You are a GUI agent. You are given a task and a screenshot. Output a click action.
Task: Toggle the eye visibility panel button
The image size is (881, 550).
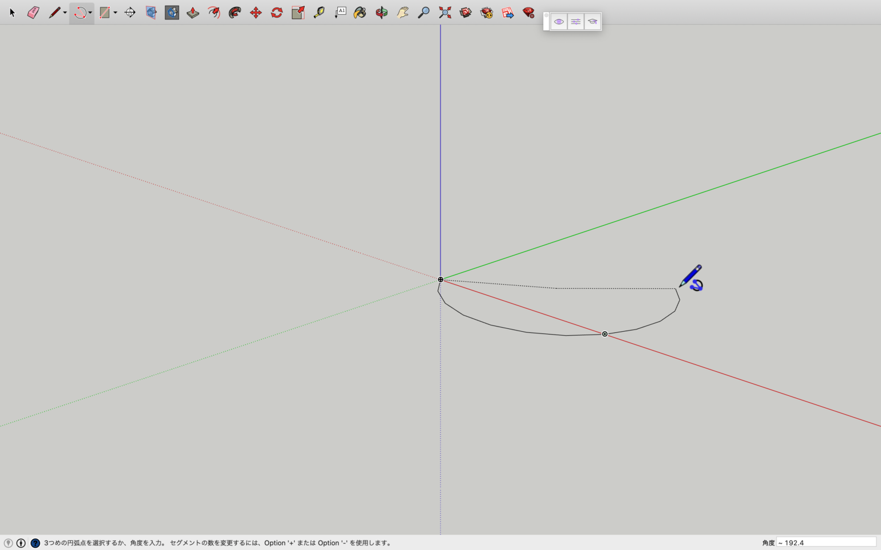click(x=559, y=22)
